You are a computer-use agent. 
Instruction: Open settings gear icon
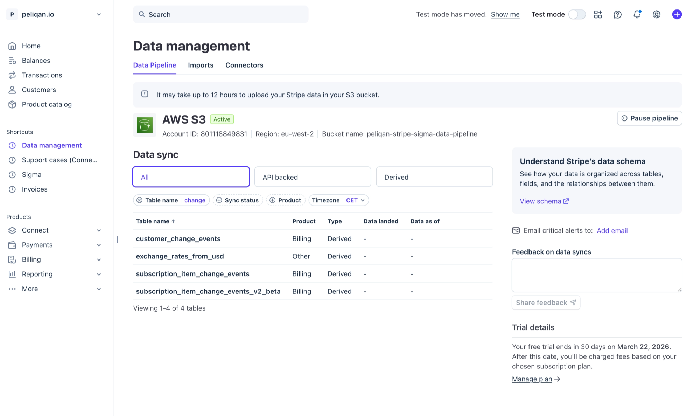click(657, 14)
